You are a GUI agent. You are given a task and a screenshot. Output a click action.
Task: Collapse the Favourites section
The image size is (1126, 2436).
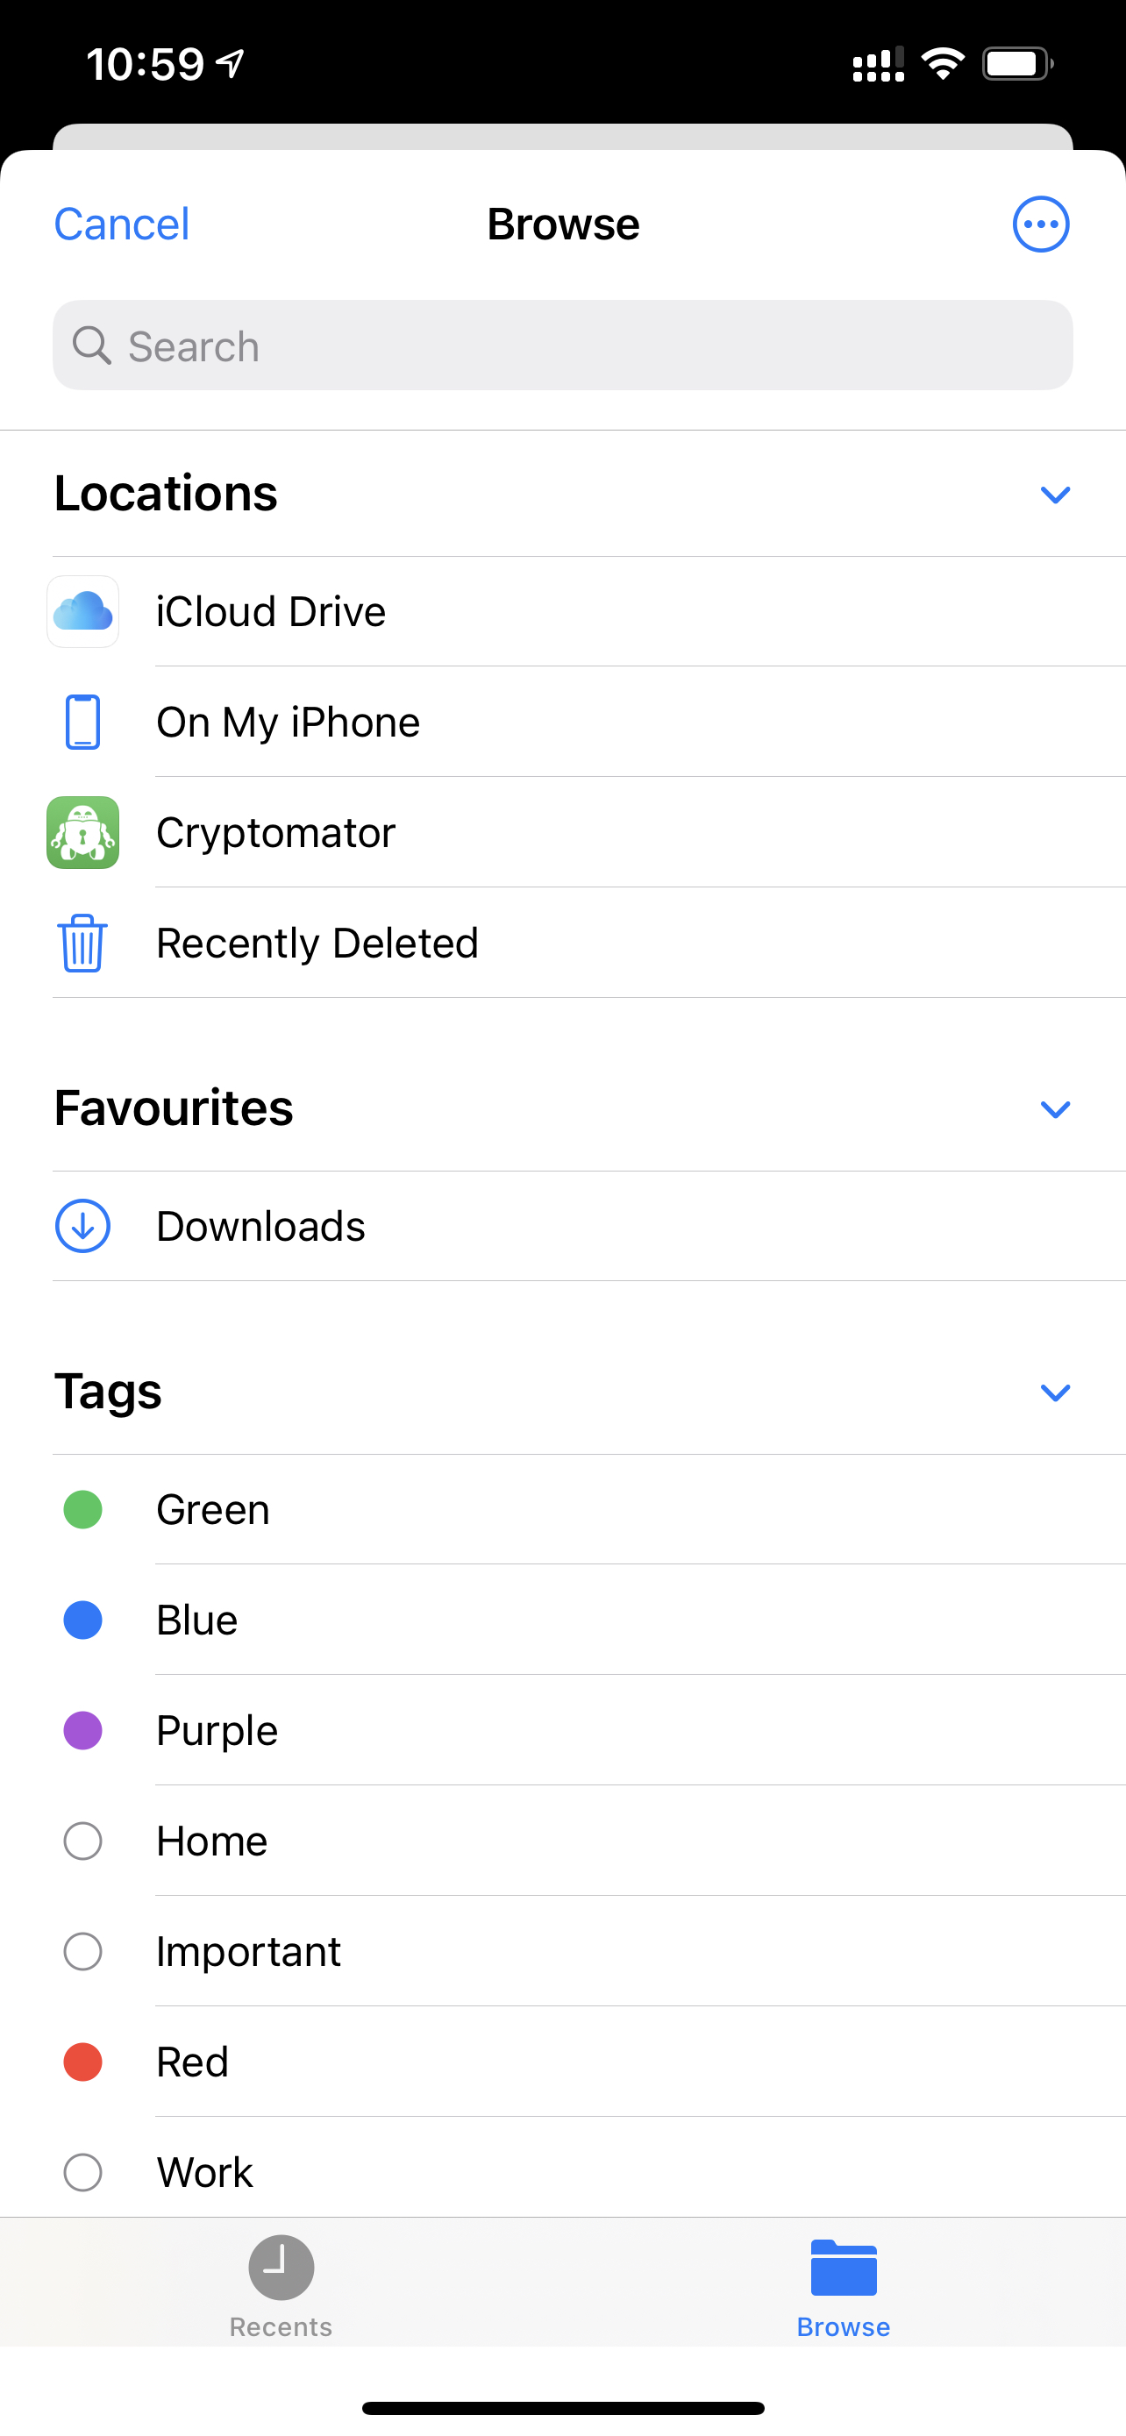(x=1055, y=1109)
